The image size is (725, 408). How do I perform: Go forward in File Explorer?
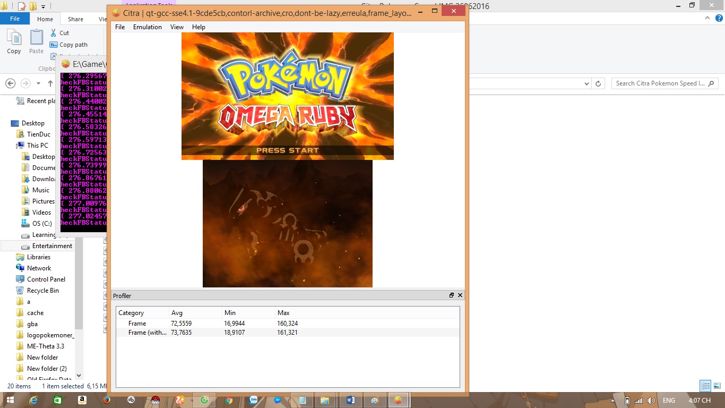tap(25, 83)
